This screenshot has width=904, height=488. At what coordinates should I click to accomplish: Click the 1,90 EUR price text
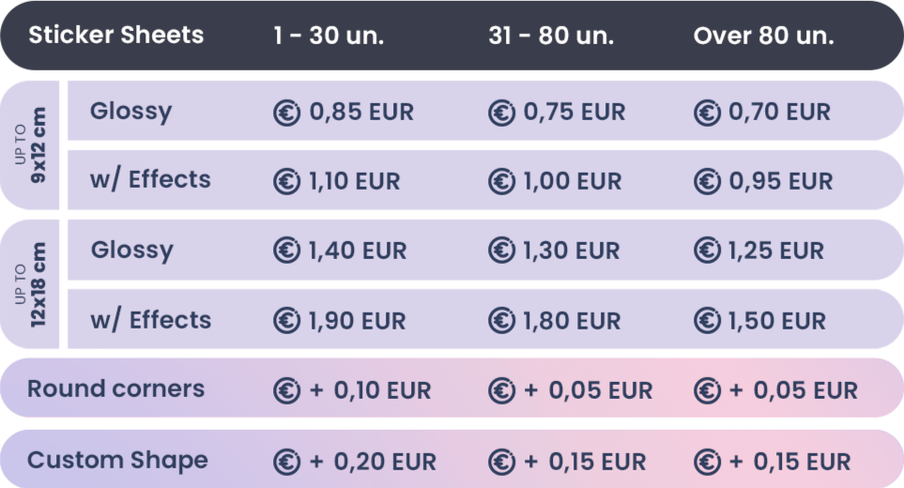click(x=357, y=321)
